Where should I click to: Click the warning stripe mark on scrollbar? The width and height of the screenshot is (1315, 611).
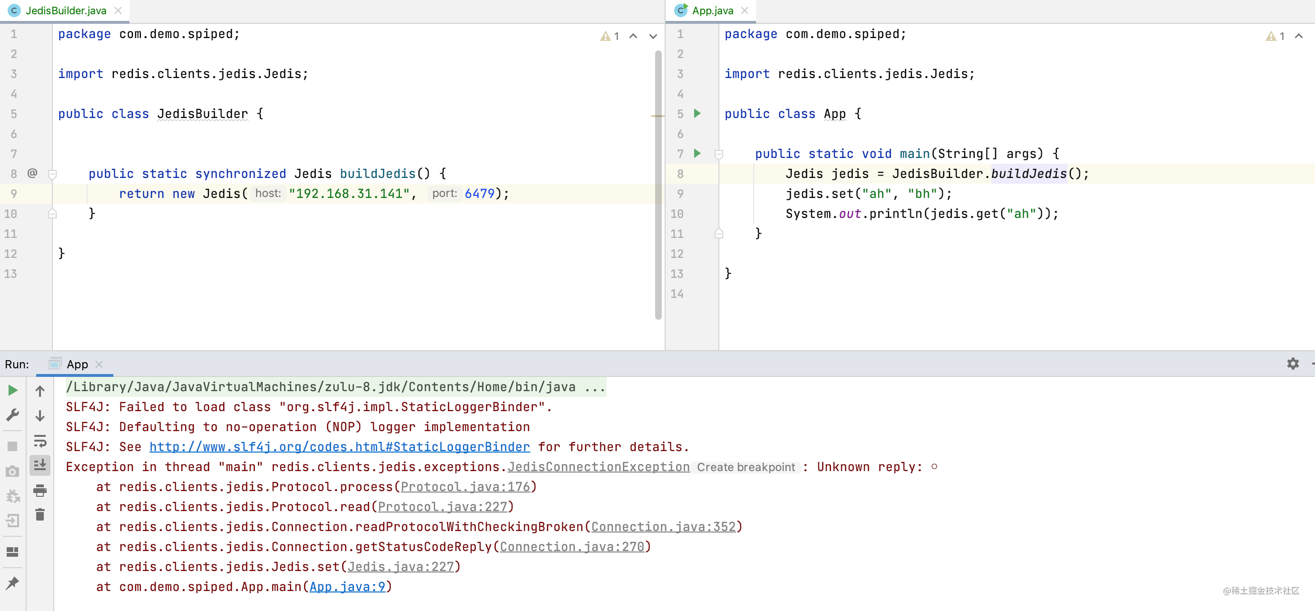pyautogui.click(x=658, y=116)
